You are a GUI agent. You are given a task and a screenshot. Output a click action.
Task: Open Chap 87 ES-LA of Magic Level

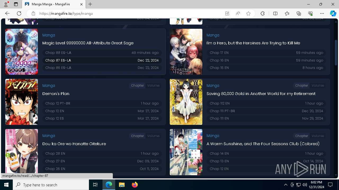(x=102, y=60)
